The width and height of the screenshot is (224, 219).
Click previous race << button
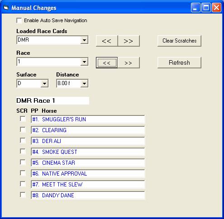coord(107,62)
